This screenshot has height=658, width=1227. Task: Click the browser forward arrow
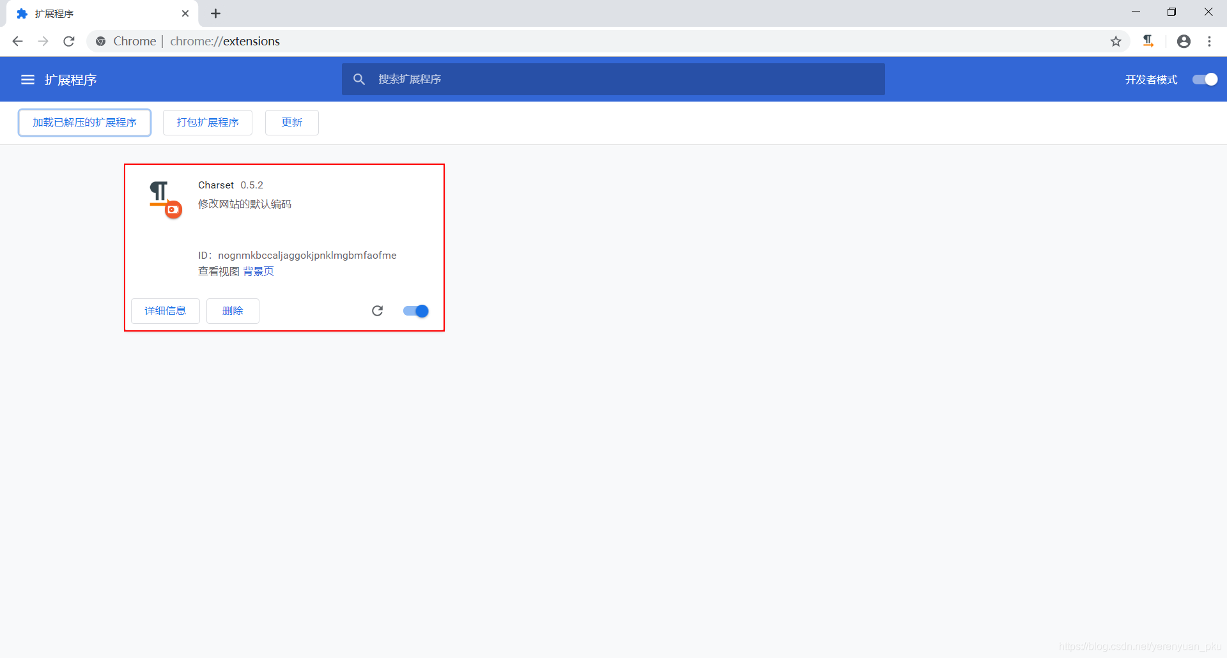[x=43, y=42]
